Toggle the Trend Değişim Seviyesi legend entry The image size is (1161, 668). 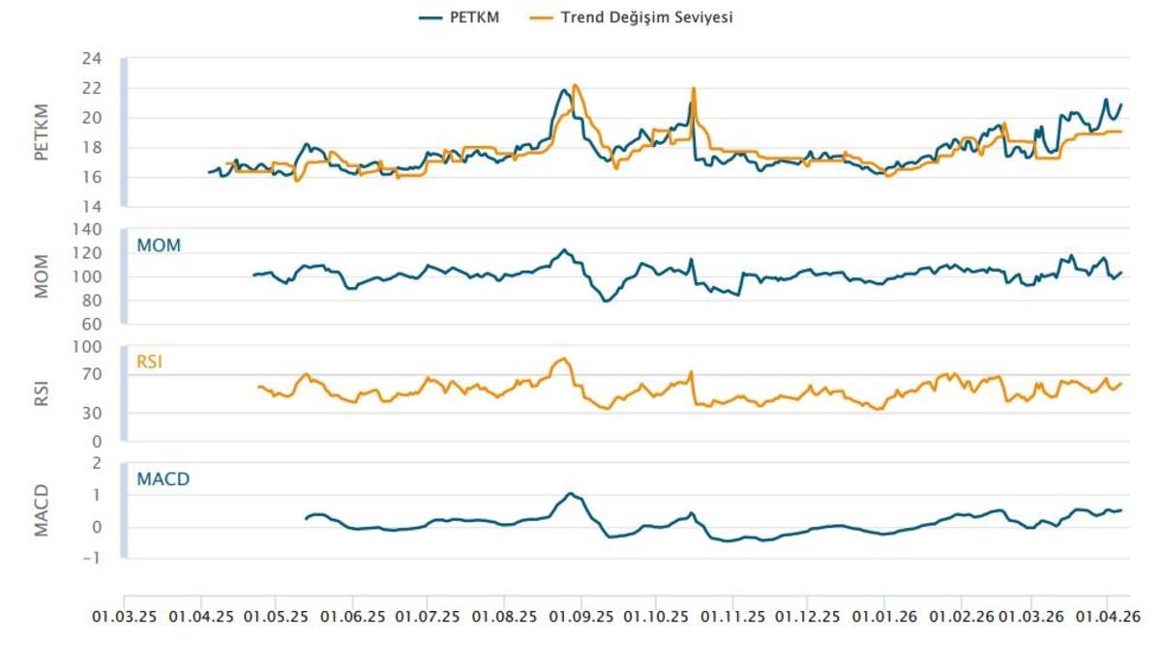pyautogui.click(x=646, y=17)
